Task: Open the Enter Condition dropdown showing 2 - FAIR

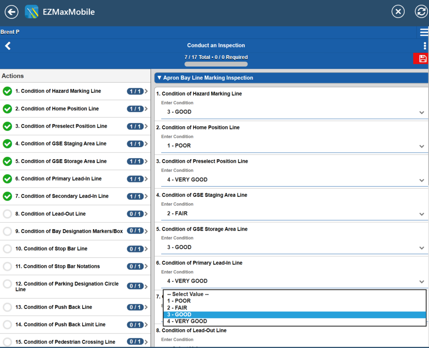Action: pyautogui.click(x=289, y=213)
